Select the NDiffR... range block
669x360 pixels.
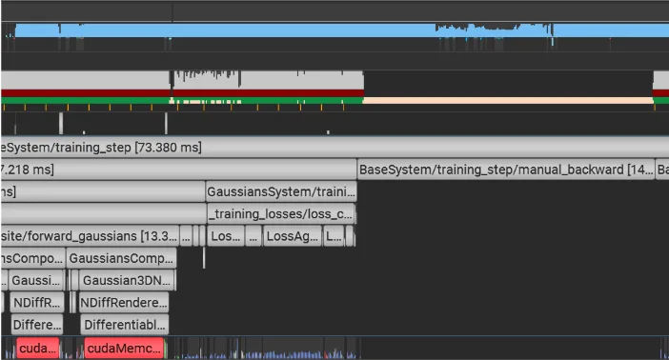point(37,303)
